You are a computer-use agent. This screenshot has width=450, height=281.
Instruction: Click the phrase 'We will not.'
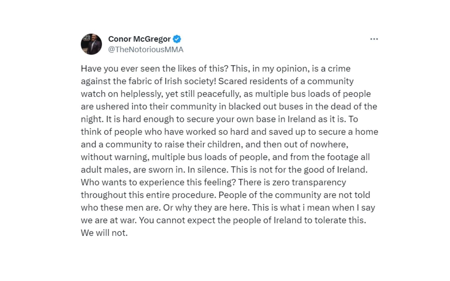[x=104, y=233]
